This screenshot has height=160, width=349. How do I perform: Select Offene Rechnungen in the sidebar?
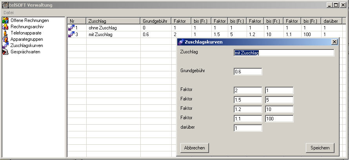29,20
